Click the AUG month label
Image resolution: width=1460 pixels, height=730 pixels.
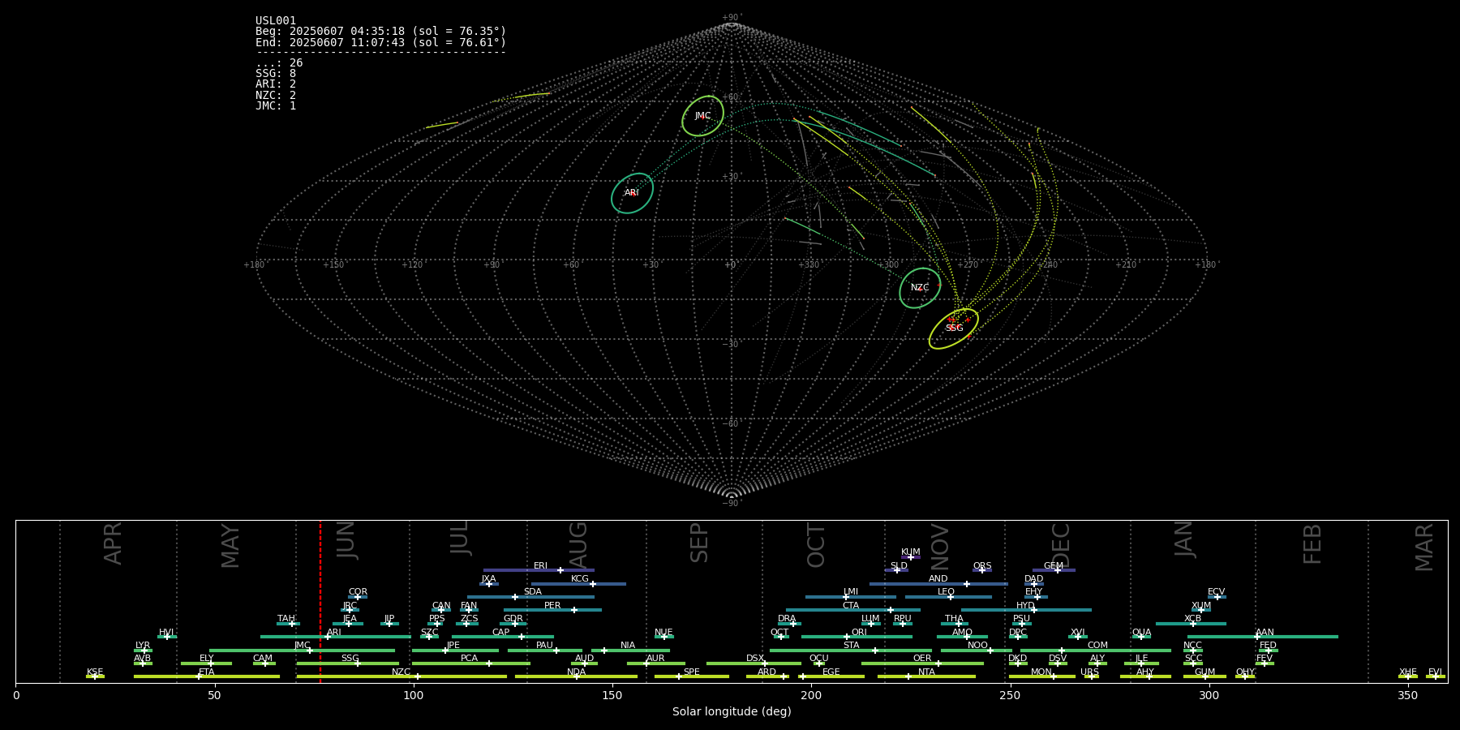pyautogui.click(x=578, y=545)
